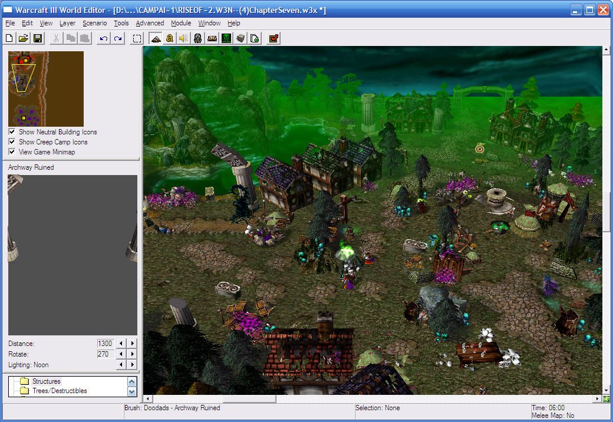Click the 'Time: 06:00' status text
Screen dimensions: 613x422
point(548,408)
